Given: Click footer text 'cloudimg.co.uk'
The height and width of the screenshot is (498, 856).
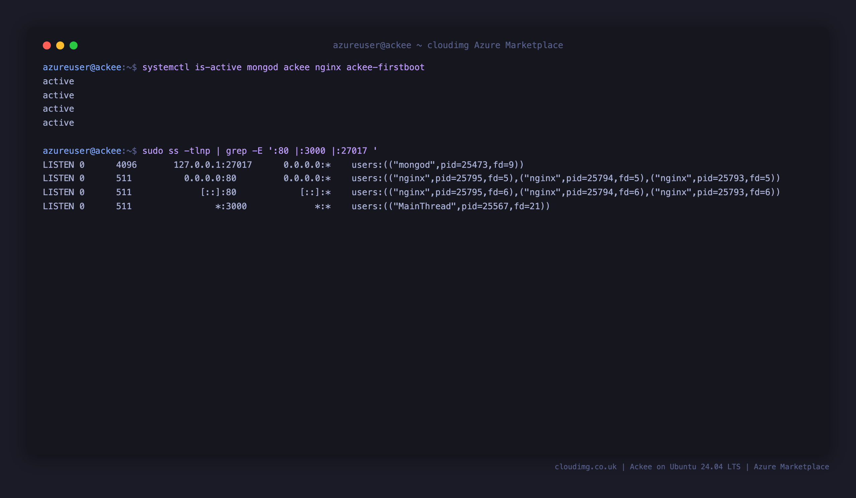Looking at the screenshot, I should 585,467.
